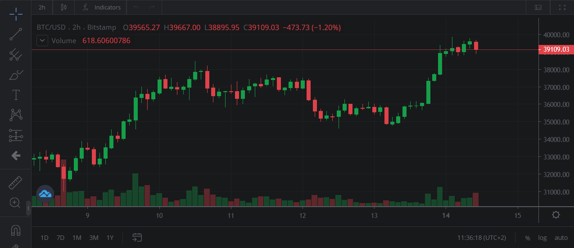Image resolution: width=574 pixels, height=248 pixels.
Task: Set date range to 1M
Action: tap(77, 237)
